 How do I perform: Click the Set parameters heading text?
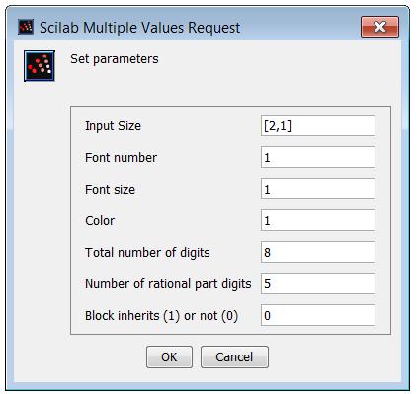click(115, 59)
